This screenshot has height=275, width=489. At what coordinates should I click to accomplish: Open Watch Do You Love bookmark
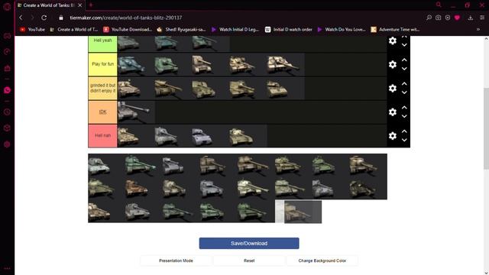pyautogui.click(x=342, y=29)
